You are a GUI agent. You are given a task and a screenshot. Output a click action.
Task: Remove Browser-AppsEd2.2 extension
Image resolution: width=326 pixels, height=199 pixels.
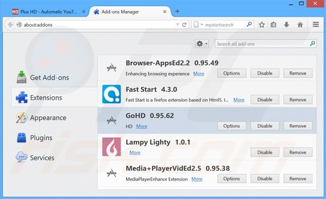[x=298, y=73]
